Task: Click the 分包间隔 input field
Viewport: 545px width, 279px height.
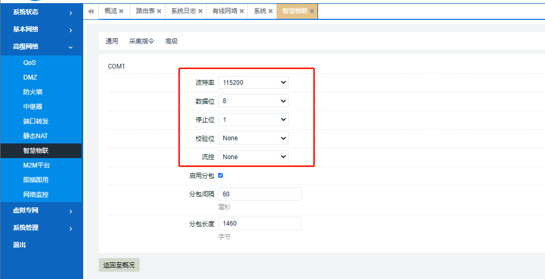Action: [x=259, y=194]
